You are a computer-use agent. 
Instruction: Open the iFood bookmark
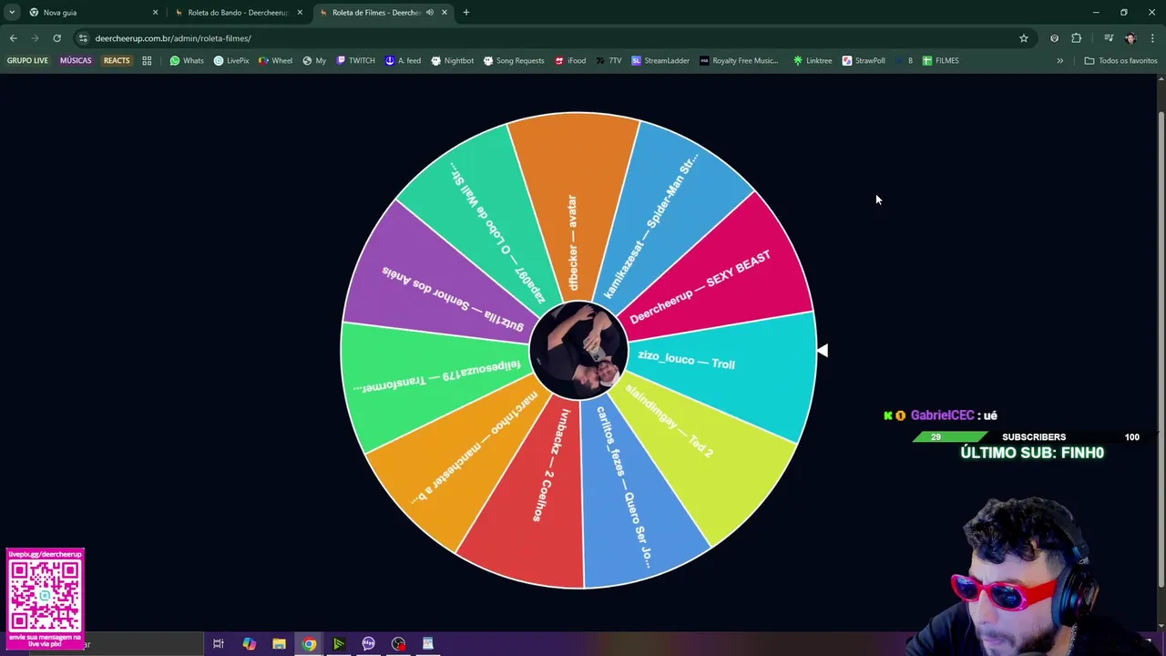click(569, 61)
